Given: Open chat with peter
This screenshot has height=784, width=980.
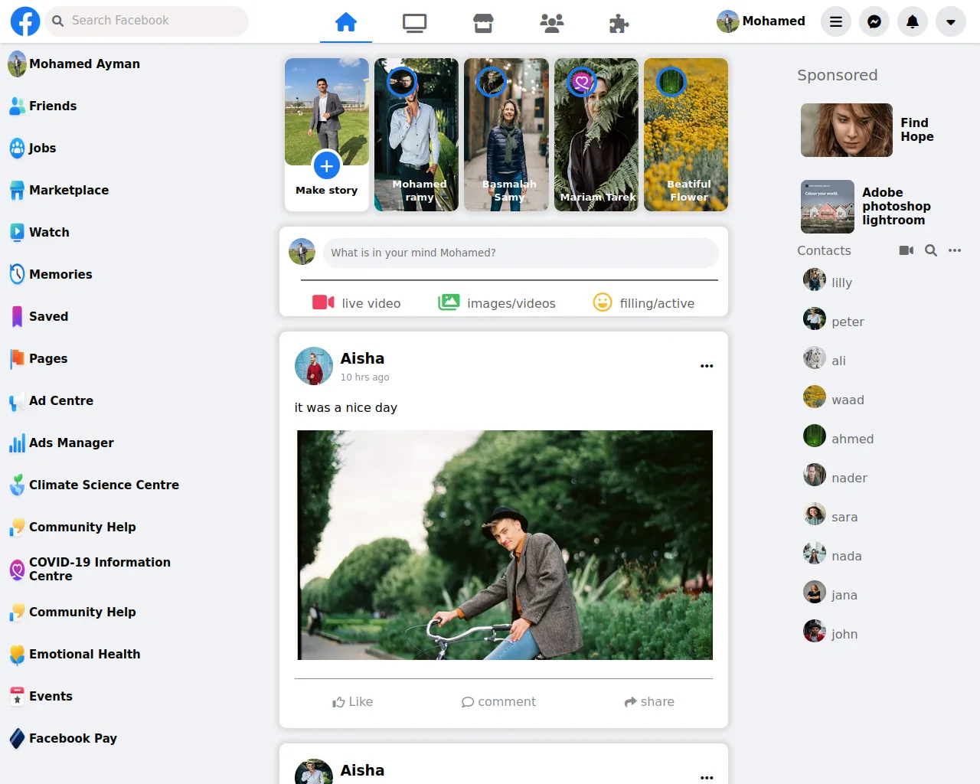Looking at the screenshot, I should pos(834,322).
